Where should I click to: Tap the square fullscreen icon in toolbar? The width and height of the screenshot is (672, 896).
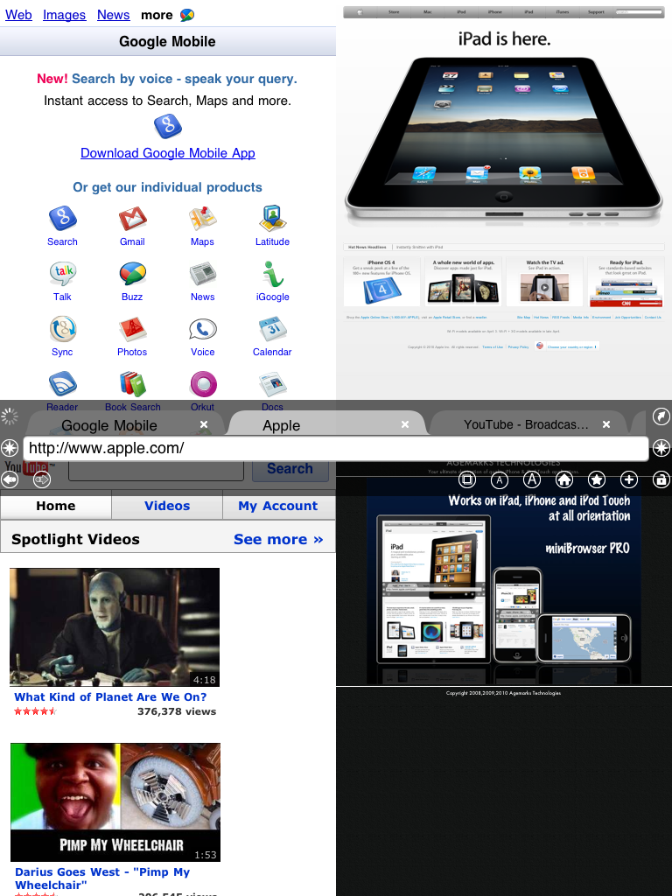point(467,479)
